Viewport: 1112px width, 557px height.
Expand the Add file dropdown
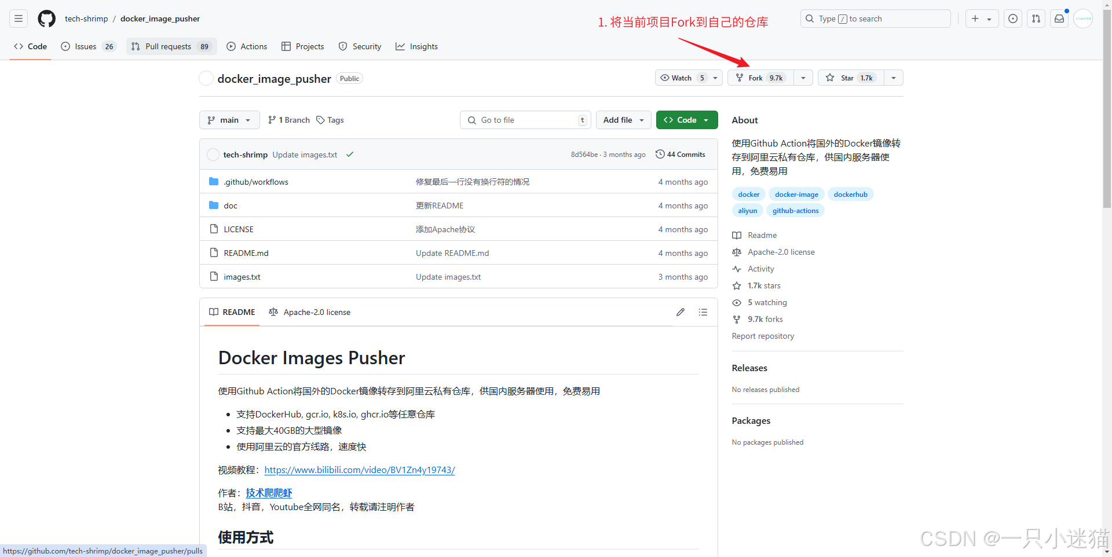tap(624, 120)
